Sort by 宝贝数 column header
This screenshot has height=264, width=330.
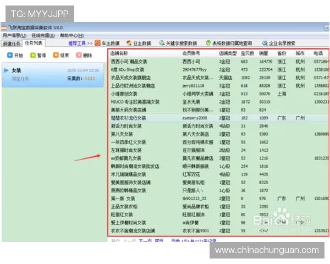(248, 53)
